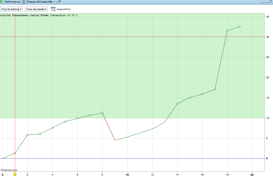Click the bold '10' on horizontal axis

pyautogui.click(x=128, y=175)
